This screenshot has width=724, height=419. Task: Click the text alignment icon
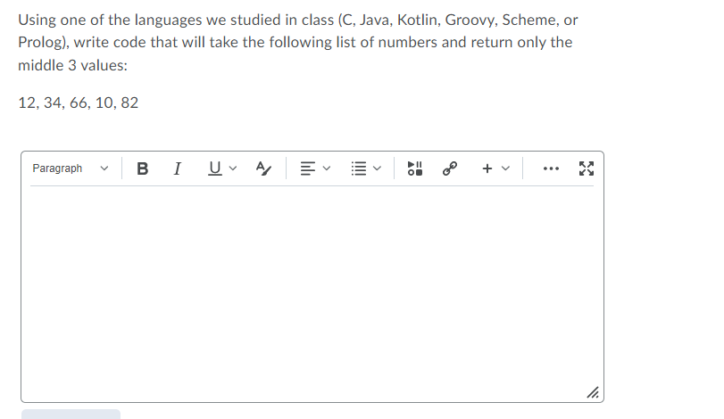(307, 168)
